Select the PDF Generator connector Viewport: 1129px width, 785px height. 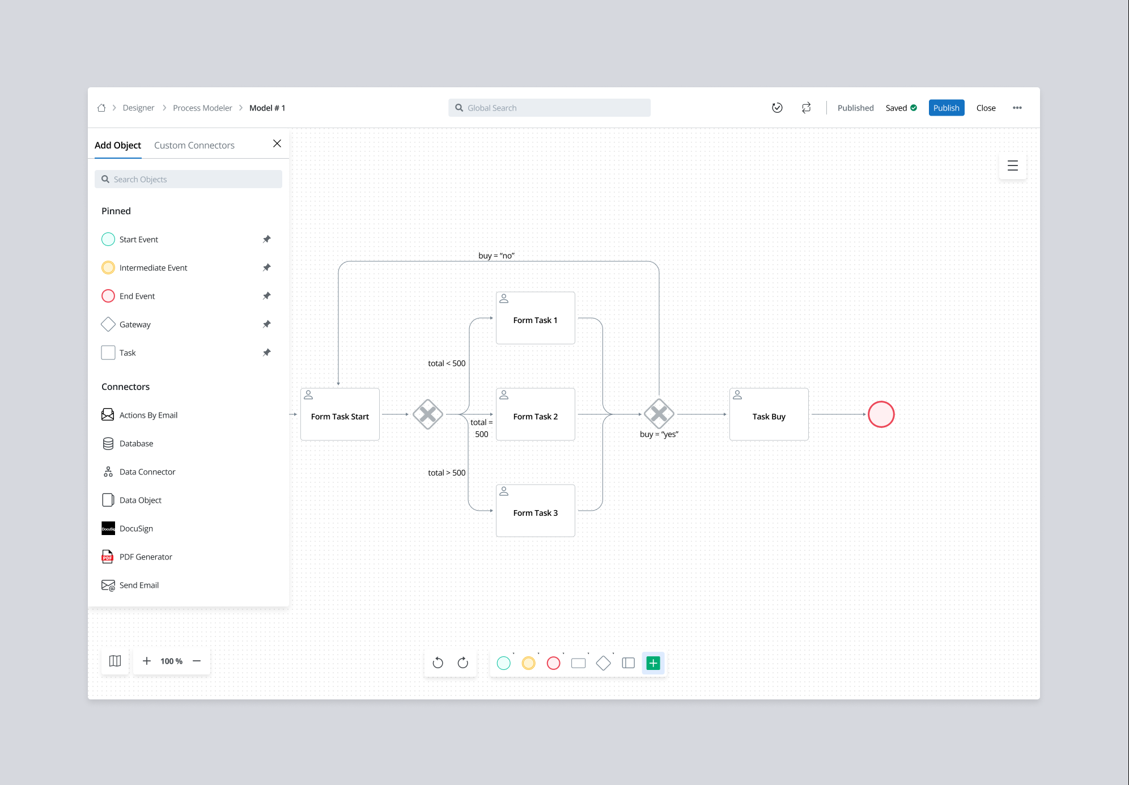[x=146, y=557]
